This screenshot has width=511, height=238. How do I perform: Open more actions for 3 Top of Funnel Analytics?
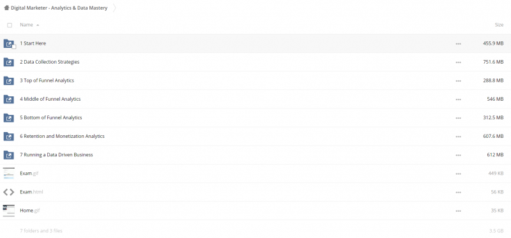458,81
